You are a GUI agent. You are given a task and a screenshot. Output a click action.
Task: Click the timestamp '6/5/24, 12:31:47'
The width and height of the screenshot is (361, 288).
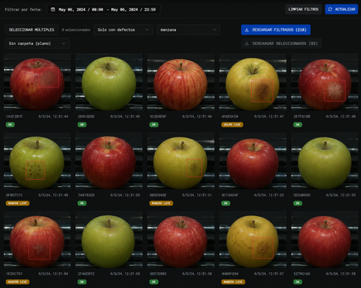pyautogui.click(x=268, y=116)
